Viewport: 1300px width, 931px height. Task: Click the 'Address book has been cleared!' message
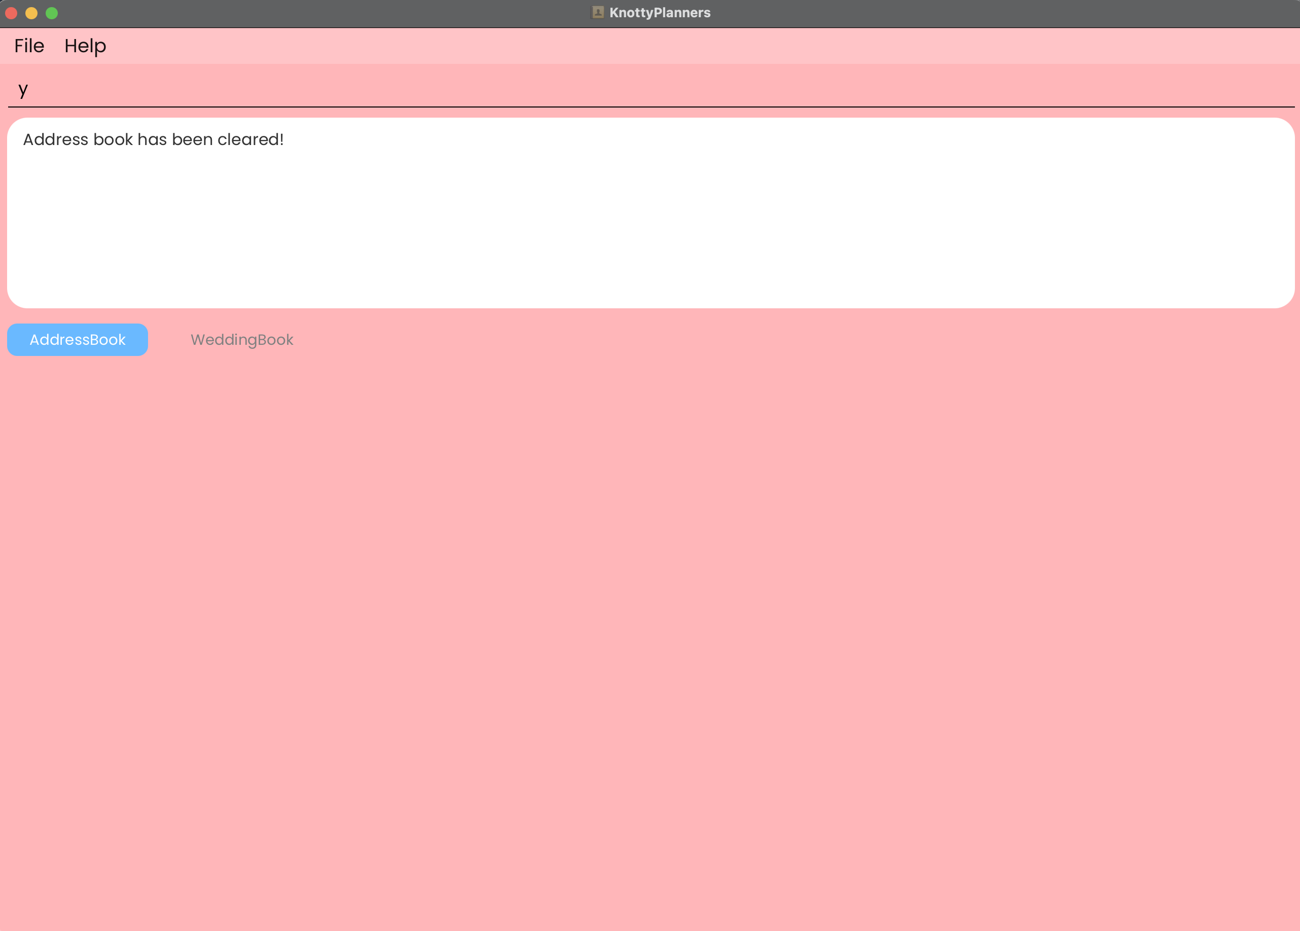[x=153, y=140]
